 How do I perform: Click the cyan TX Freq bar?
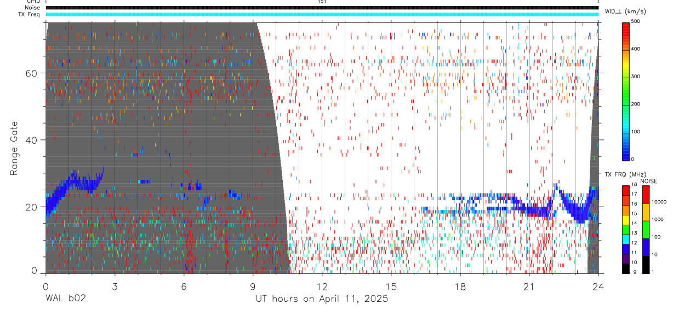pos(322,14)
